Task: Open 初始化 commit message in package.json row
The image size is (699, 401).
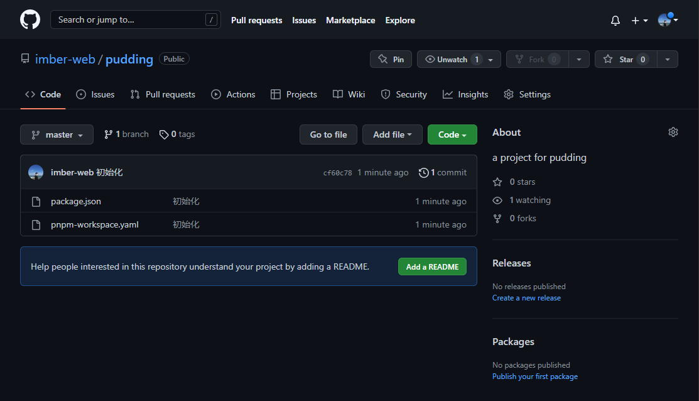Action: click(x=186, y=202)
